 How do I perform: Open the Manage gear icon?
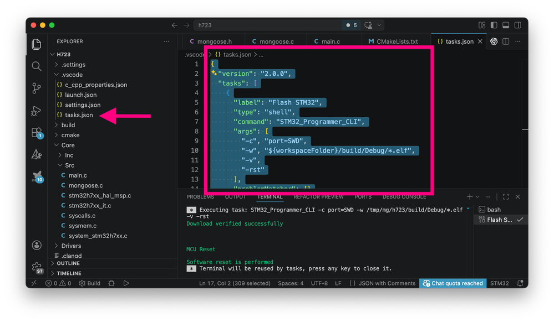tap(37, 268)
